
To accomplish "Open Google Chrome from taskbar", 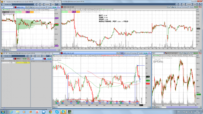I will pos(50,112).
